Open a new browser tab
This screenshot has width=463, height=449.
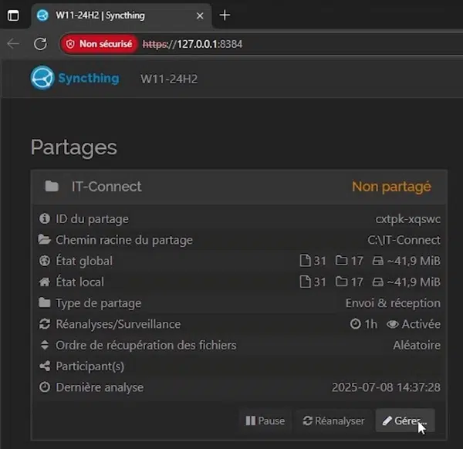[x=225, y=15]
